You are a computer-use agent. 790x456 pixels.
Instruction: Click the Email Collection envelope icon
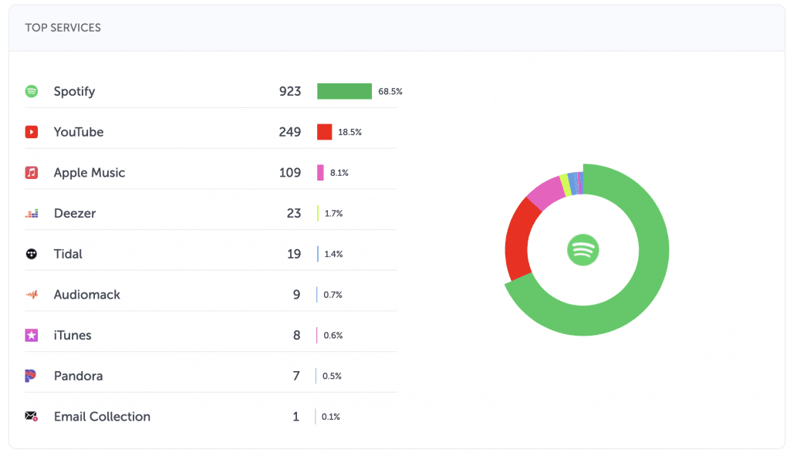tap(31, 416)
